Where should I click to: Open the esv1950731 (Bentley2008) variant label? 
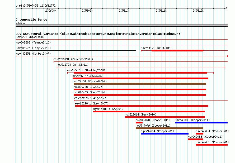[x=86, y=70]
